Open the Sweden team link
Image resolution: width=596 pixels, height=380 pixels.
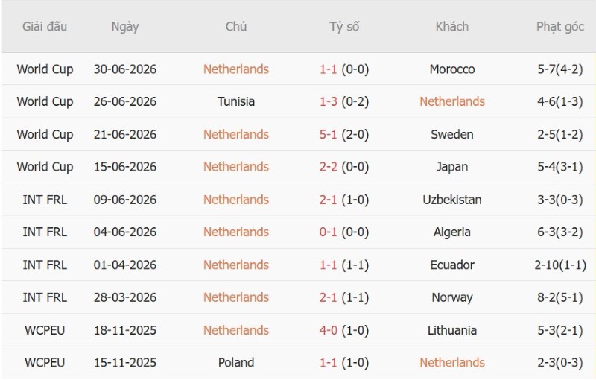(x=452, y=134)
